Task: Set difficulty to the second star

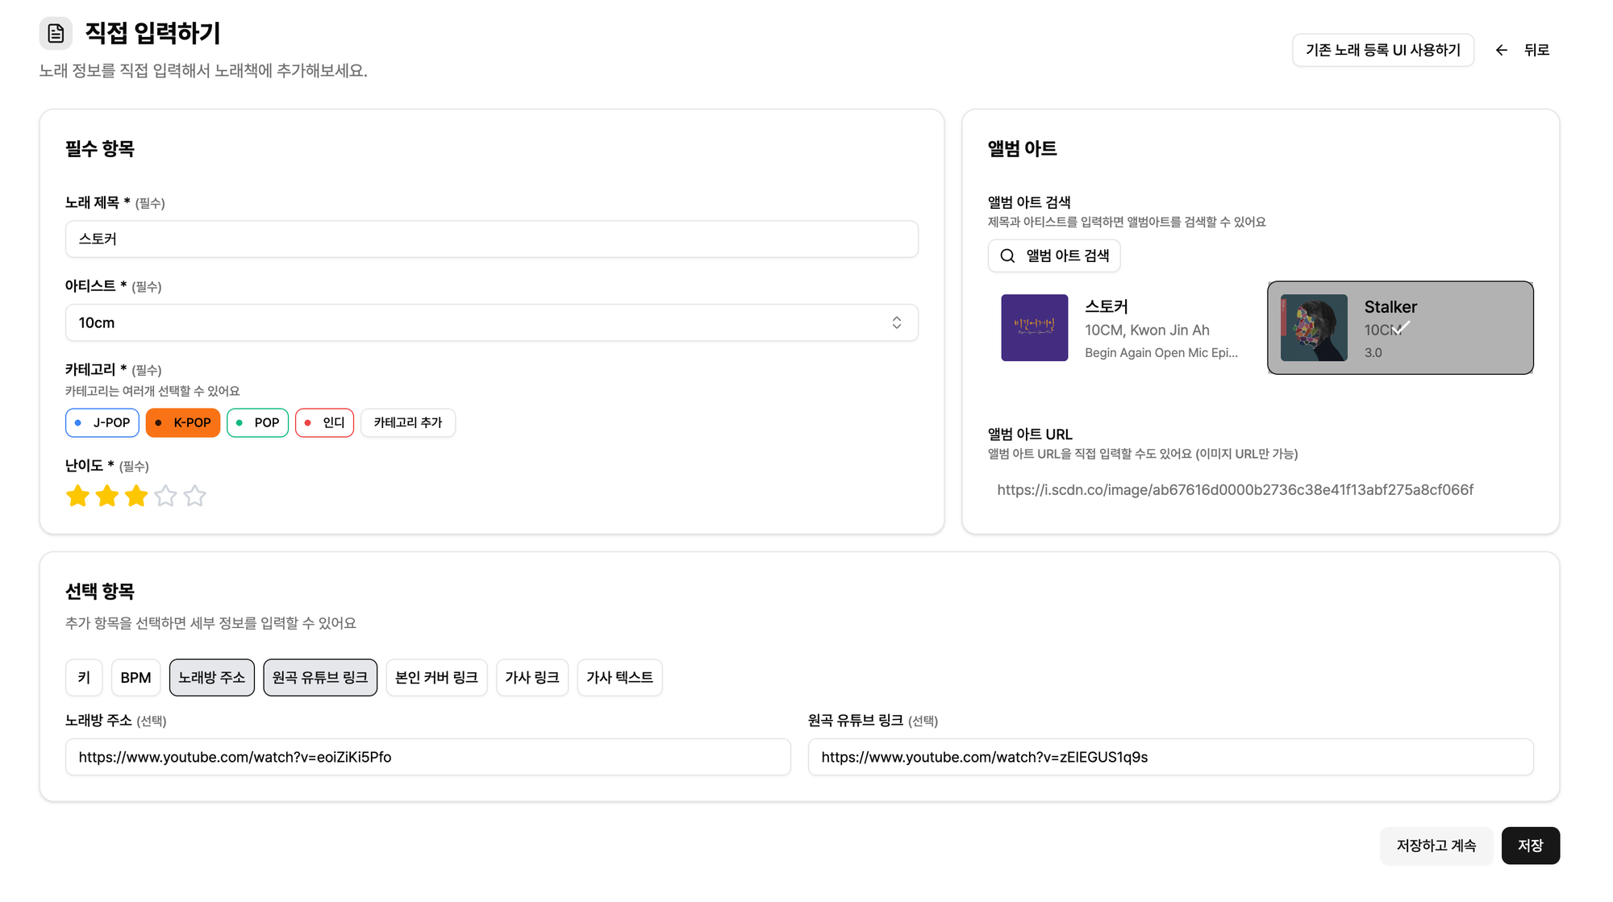Action: coord(106,496)
